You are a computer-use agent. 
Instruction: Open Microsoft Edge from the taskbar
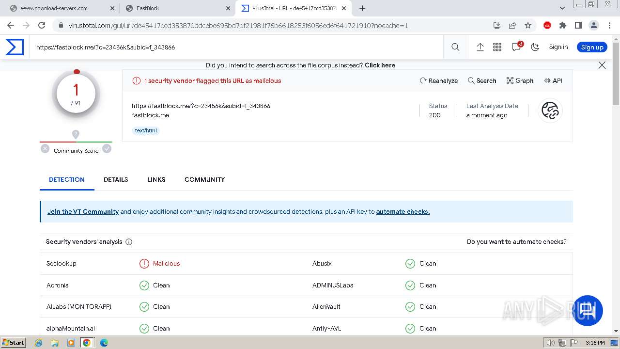coord(104,343)
